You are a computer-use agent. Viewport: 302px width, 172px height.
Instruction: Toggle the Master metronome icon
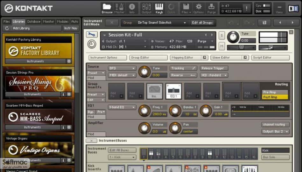click(x=119, y=9)
